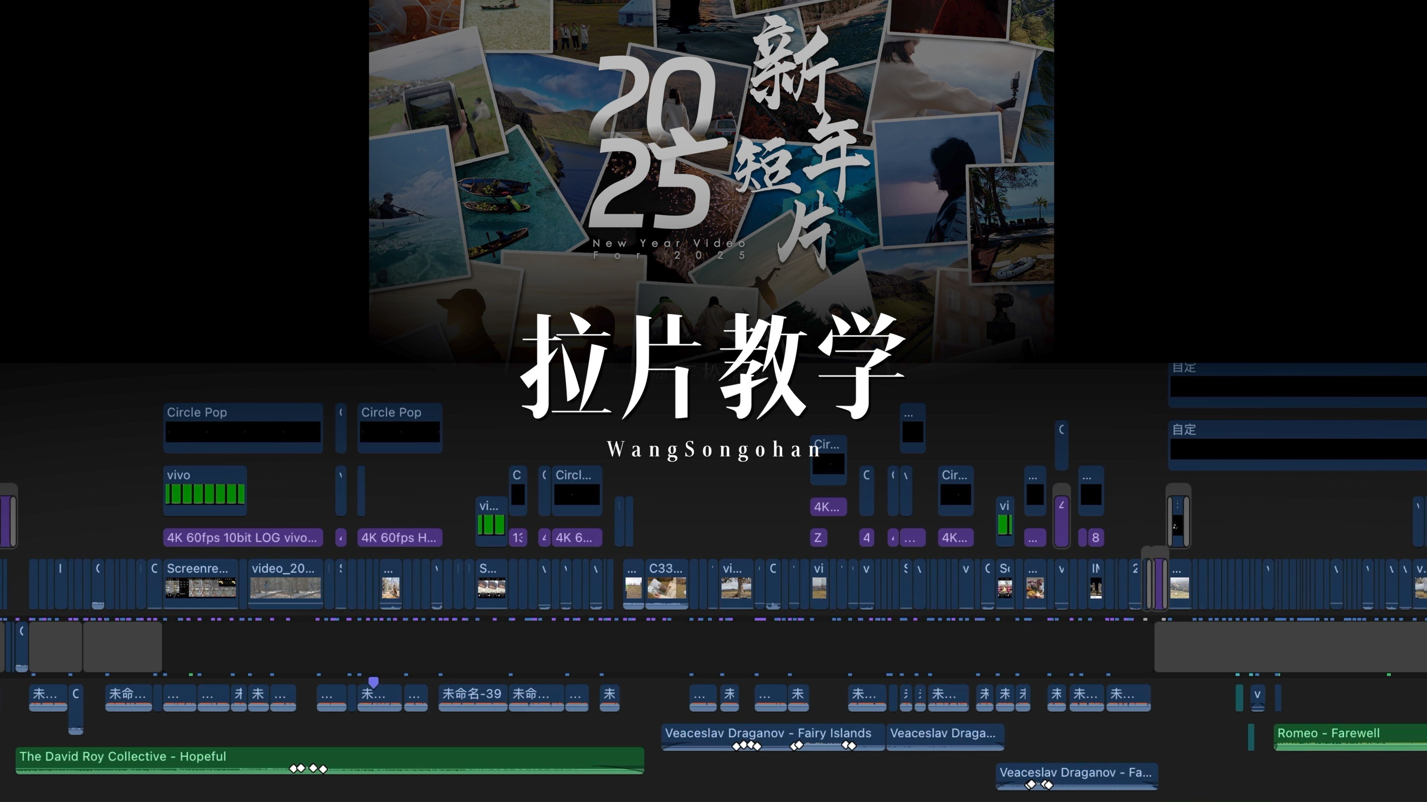Image resolution: width=1427 pixels, height=802 pixels.
Task: Select the Circle Pop clip above the vivo clip
Action: 243,428
